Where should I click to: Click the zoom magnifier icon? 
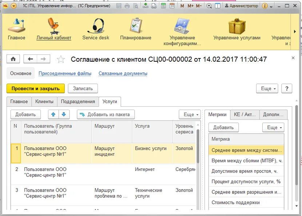tap(209, 6)
